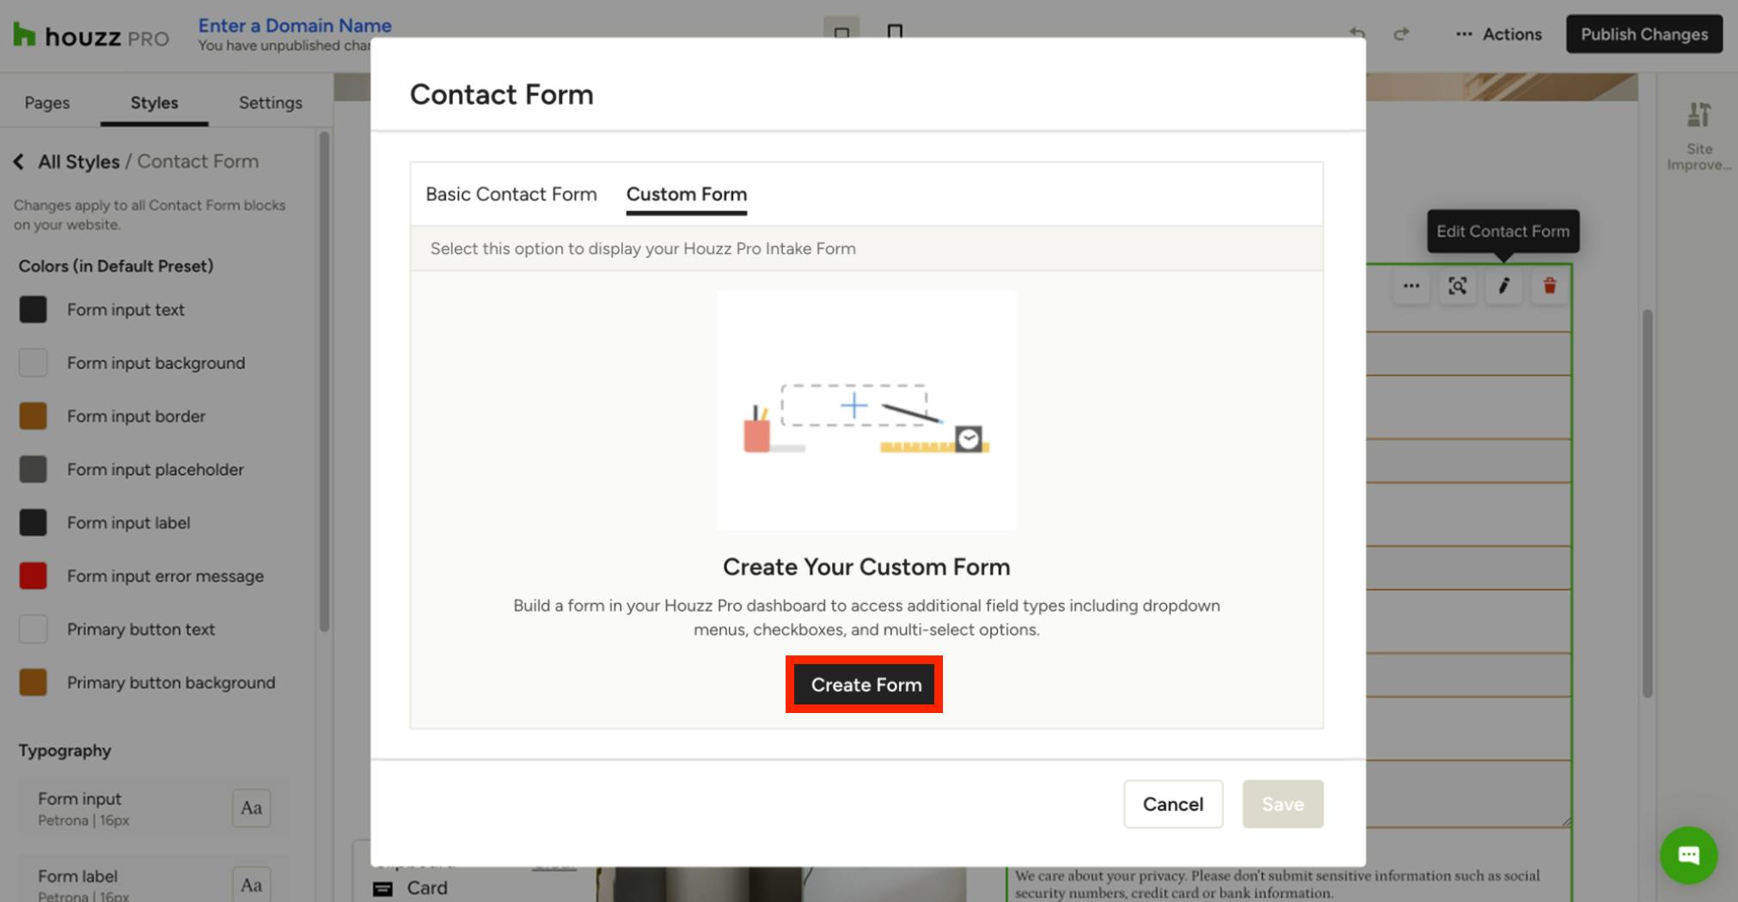Click the sidebar vertical scrollbar
The width and height of the screenshot is (1738, 902).
click(324, 382)
